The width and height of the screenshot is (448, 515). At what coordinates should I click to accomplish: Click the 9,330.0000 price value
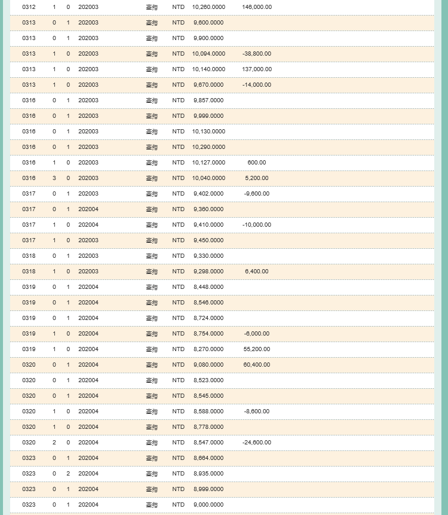click(208, 256)
